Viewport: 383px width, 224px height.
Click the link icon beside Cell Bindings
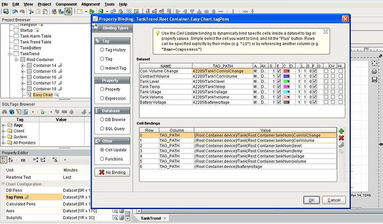tap(341, 145)
